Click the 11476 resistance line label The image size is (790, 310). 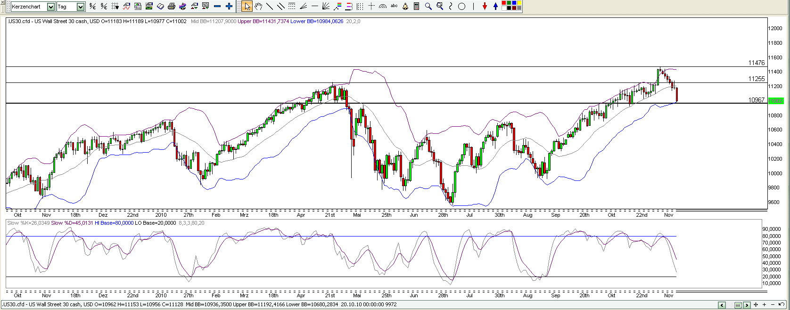tap(757, 63)
